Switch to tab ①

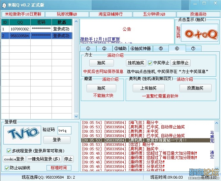(x=88, y=49)
